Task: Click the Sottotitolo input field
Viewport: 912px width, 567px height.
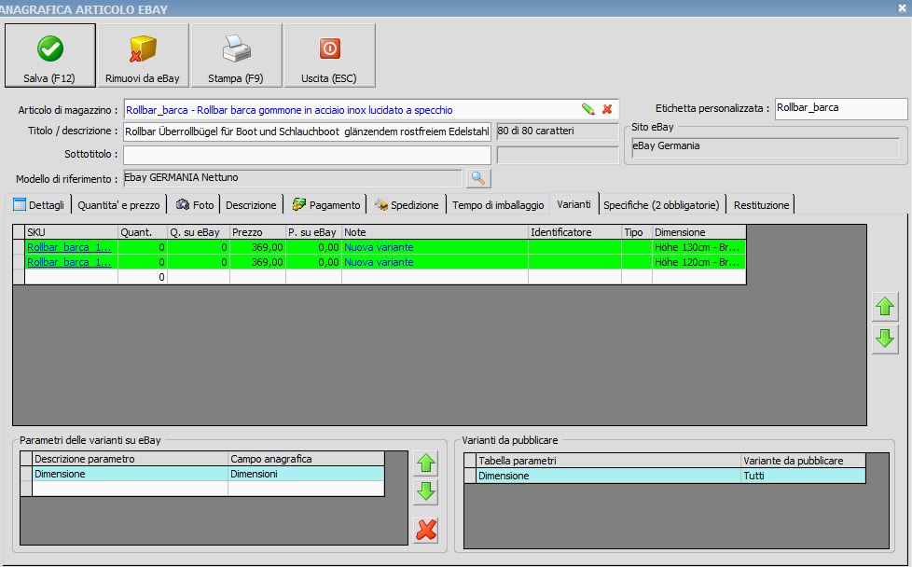Action: point(307,155)
